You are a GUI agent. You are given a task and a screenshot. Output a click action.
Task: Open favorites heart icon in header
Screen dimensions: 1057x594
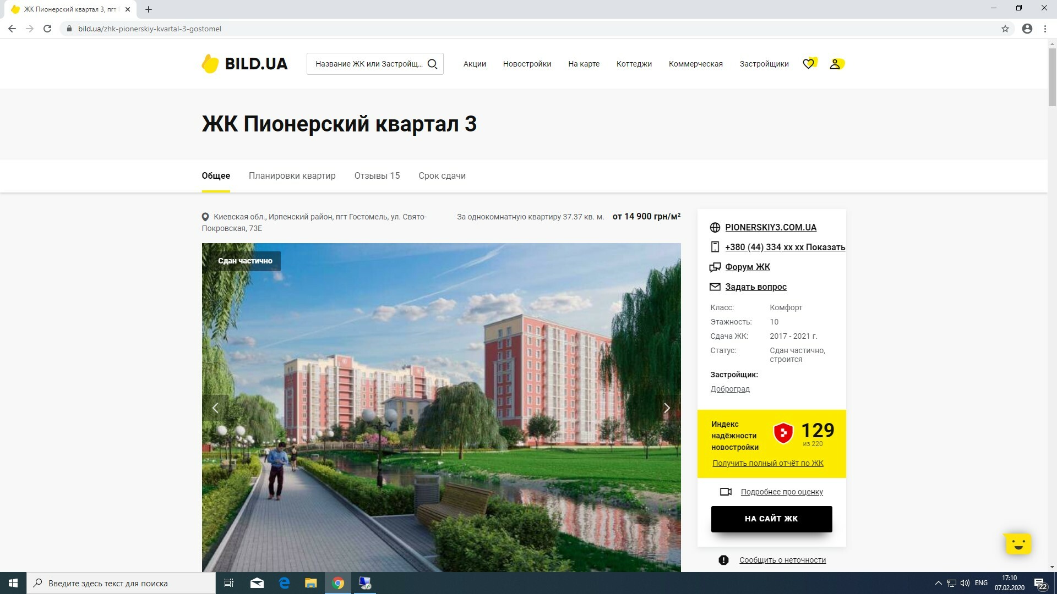(808, 64)
